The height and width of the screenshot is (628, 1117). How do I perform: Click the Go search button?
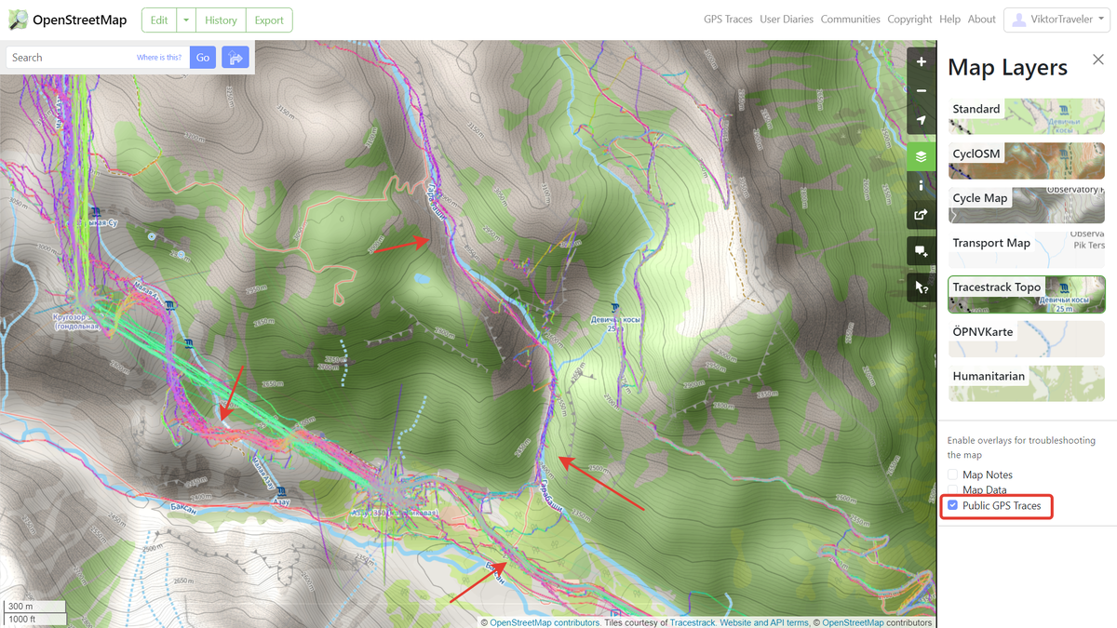click(x=203, y=58)
